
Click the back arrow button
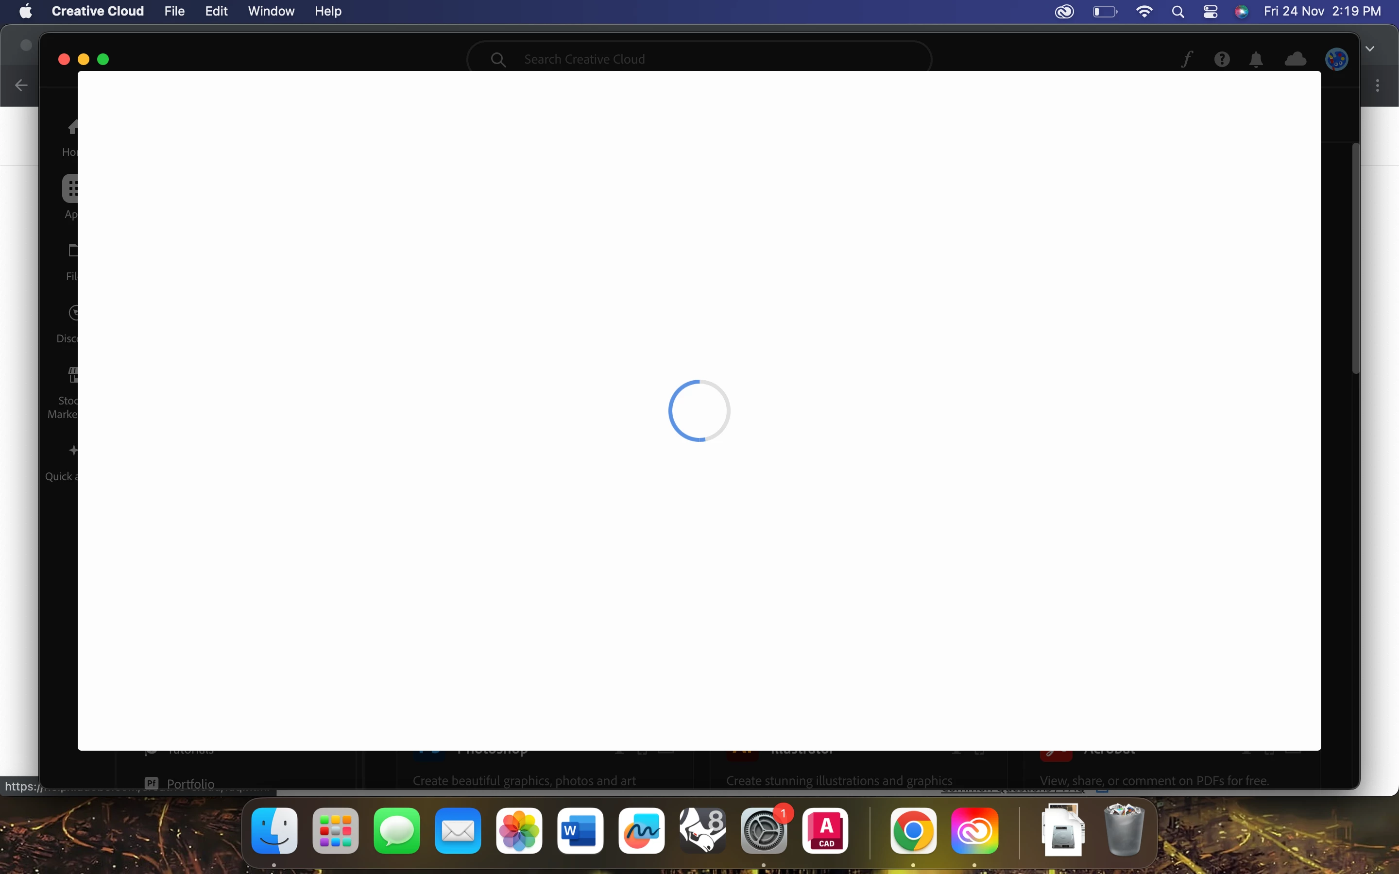(x=21, y=85)
